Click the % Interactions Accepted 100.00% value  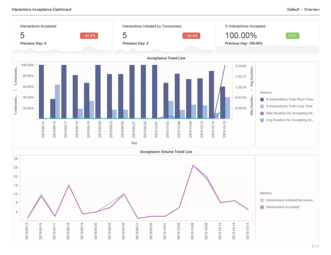(x=241, y=35)
